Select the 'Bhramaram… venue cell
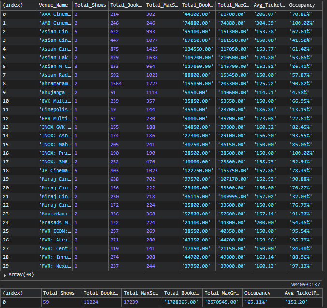Screen dimensions: 327x308 [55, 84]
